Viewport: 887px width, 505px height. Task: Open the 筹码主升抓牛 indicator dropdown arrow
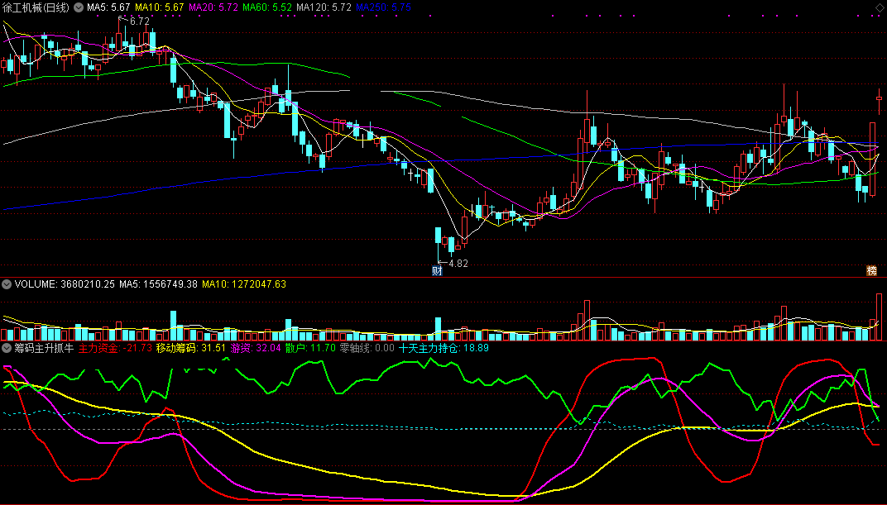pyautogui.click(x=7, y=348)
